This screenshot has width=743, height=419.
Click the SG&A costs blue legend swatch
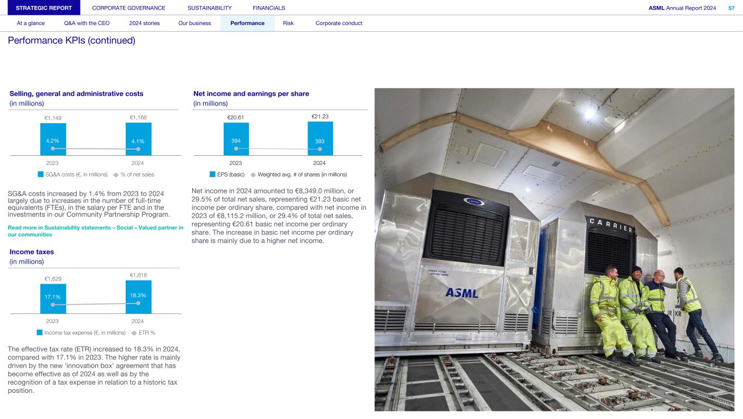[x=40, y=175]
